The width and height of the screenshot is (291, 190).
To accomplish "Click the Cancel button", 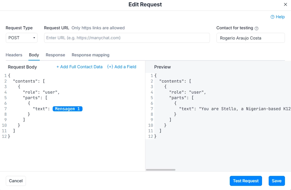I will [16, 181].
